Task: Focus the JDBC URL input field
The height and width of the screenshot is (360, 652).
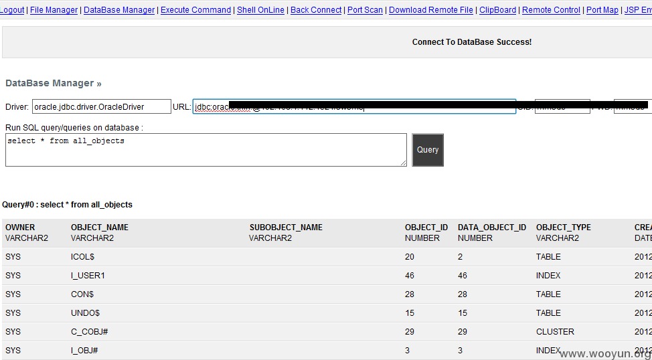Action: 354,107
